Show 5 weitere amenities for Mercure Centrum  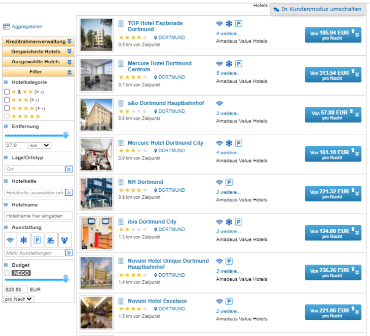[229, 73]
